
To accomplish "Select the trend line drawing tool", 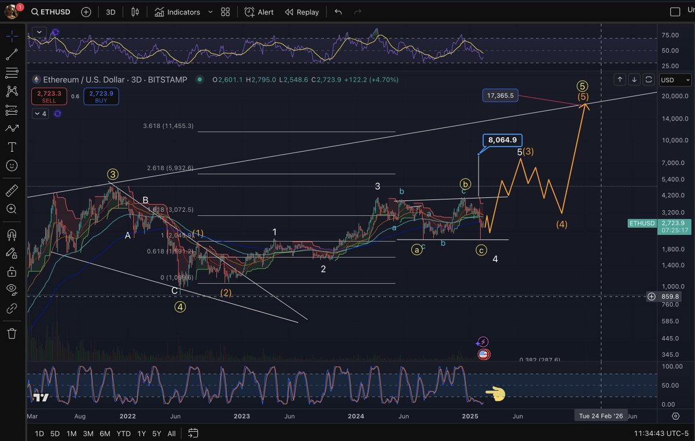I will coord(12,54).
